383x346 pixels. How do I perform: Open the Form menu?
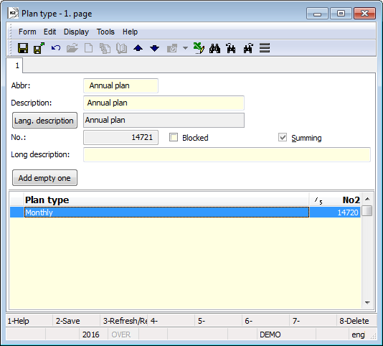[x=27, y=32]
